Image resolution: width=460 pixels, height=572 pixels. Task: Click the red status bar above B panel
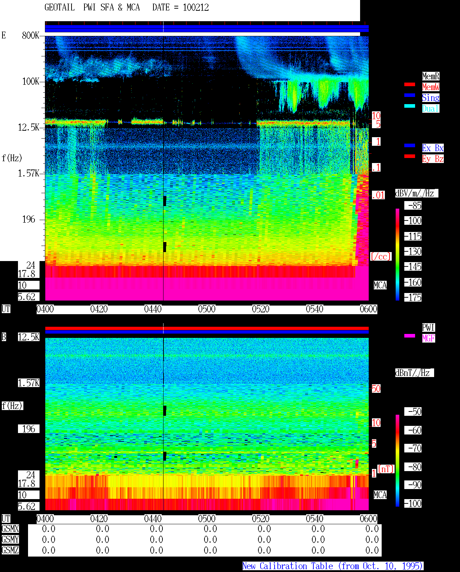click(207, 328)
